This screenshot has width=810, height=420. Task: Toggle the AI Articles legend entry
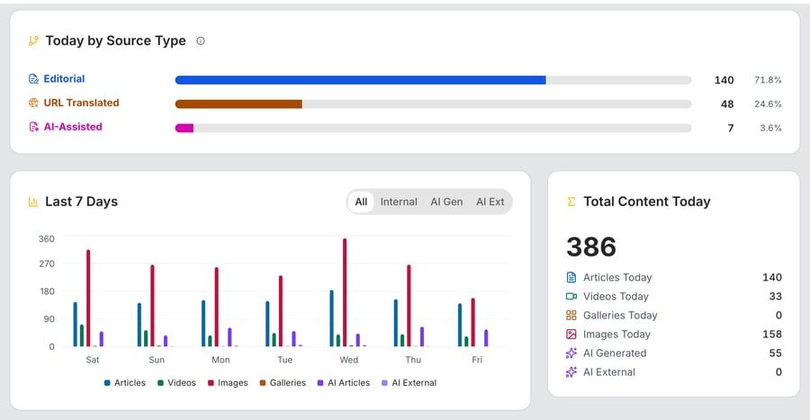[x=344, y=383]
